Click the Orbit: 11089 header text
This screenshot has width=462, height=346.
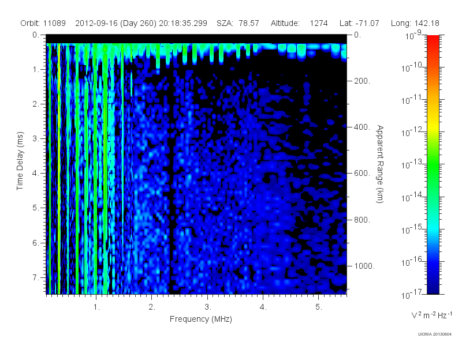click(43, 23)
